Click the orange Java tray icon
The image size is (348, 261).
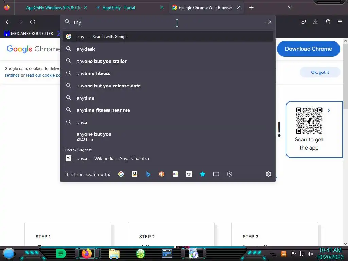[284, 254]
